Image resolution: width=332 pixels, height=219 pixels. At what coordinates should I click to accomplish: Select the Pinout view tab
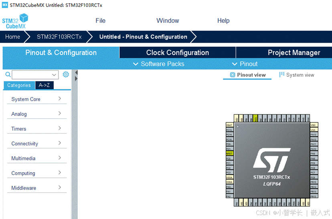click(247, 75)
